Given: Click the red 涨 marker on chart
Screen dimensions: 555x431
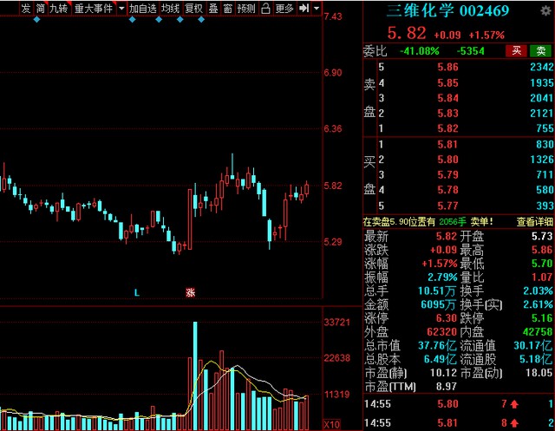Looking at the screenshot, I should tap(190, 293).
